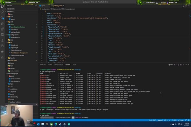Viewport: 191px width, 127px height.
Task: Click Ln 12, Col 27 in status bar
Action: coord(153,120)
